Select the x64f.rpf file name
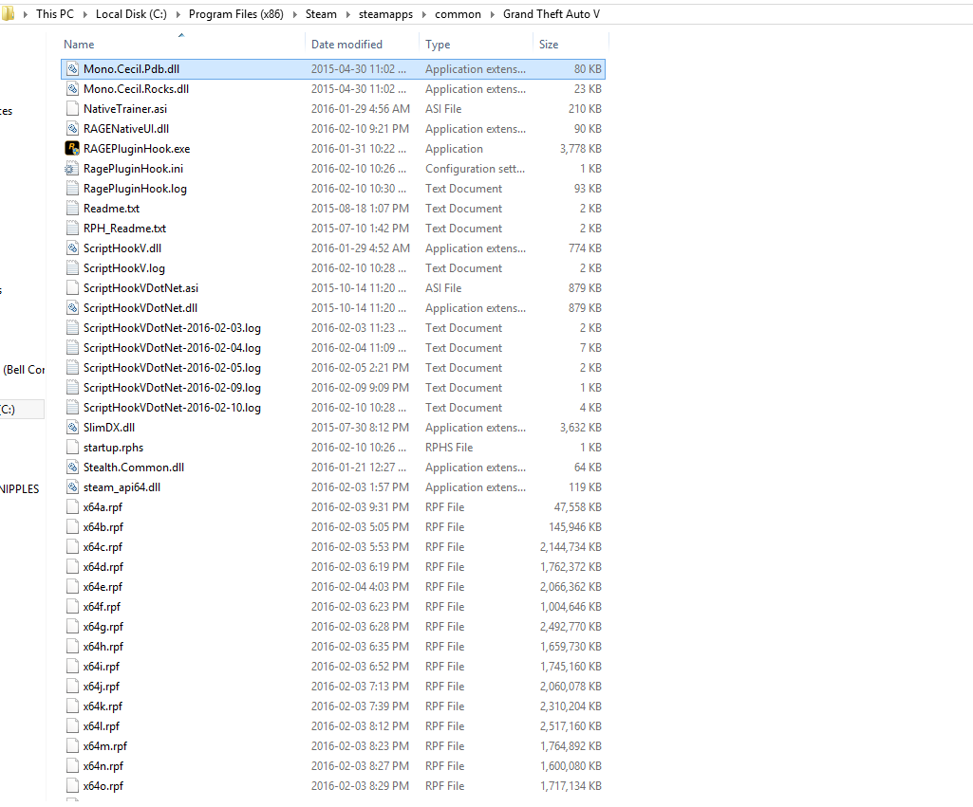The image size is (973, 807). click(102, 606)
